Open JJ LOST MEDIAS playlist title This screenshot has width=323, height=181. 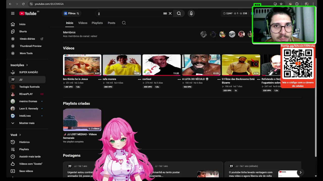coord(80,136)
